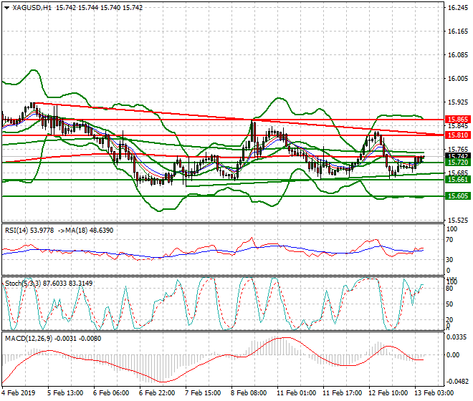
Task: Click the 8 Feb 08:00 time label
Action: pyautogui.click(x=249, y=393)
